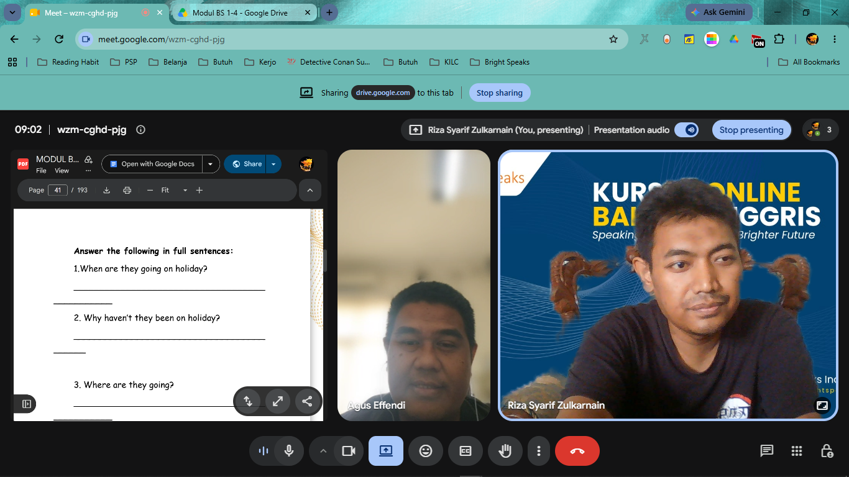
Task: Switch to Modul BS 1-4 Google Drive tab
Action: (239, 12)
